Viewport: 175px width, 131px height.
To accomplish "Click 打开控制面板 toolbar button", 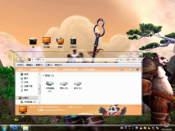I will (89, 70).
